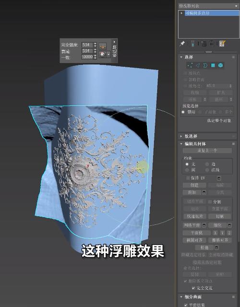Viewport: 240px width, 307px height.
Task: Click the orange brush icon in floating panel
Action: (102, 46)
